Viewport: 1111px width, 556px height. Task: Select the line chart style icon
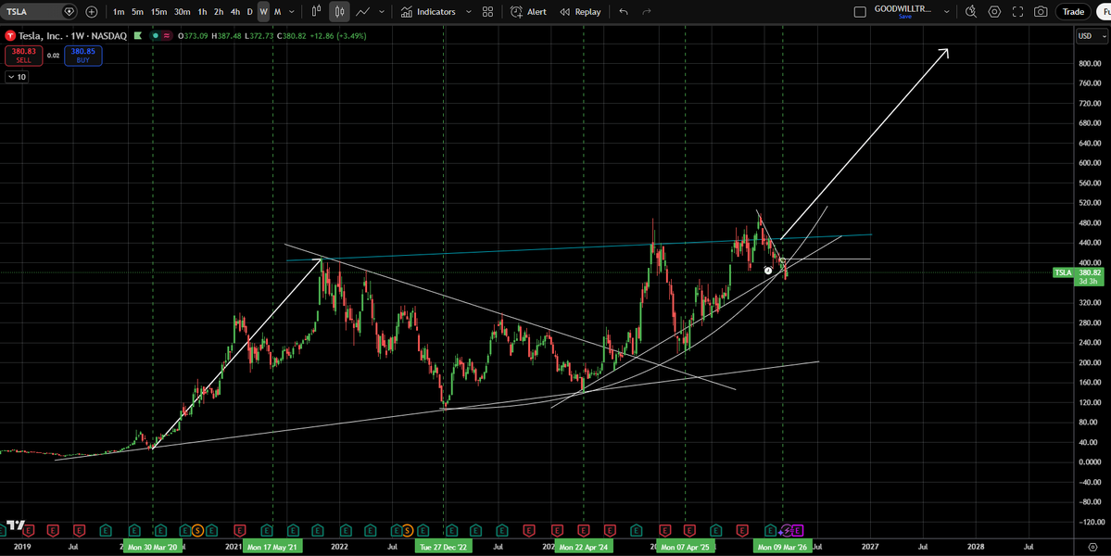[363, 11]
